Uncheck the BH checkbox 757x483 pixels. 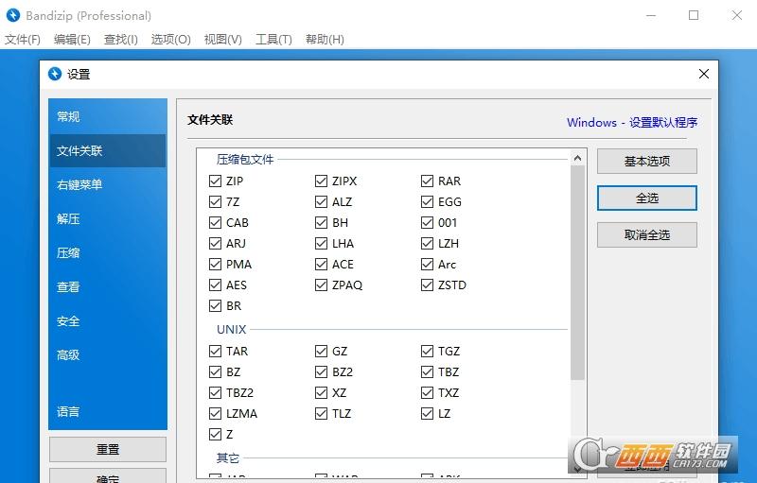click(321, 223)
